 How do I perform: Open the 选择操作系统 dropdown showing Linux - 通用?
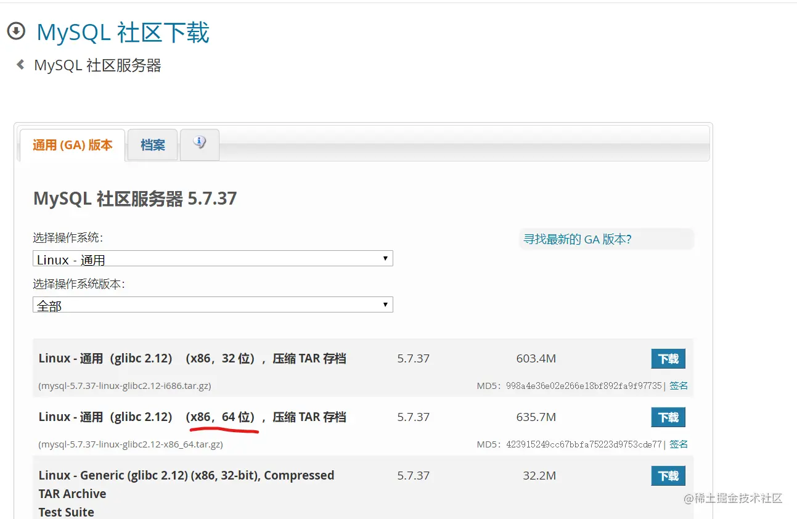(x=213, y=258)
